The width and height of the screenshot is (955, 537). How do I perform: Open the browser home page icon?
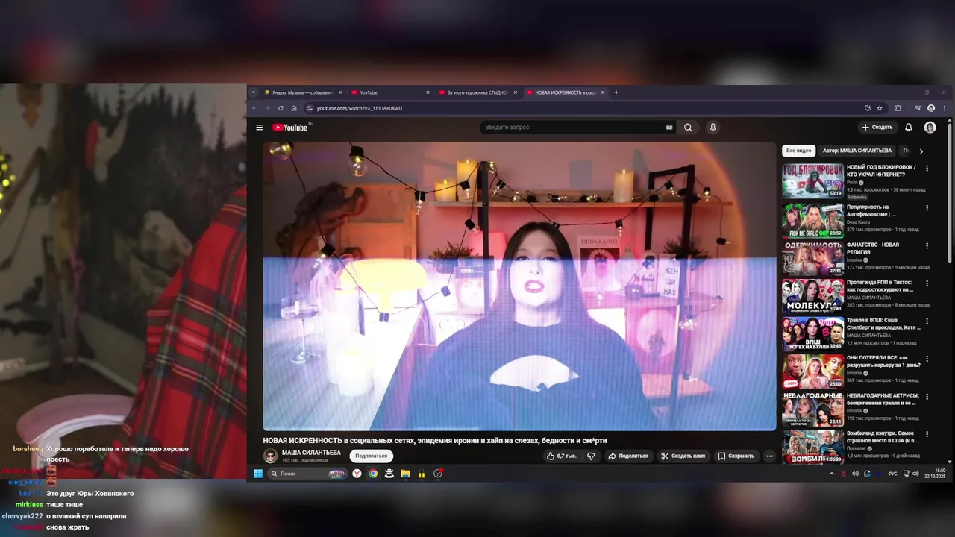pos(294,108)
